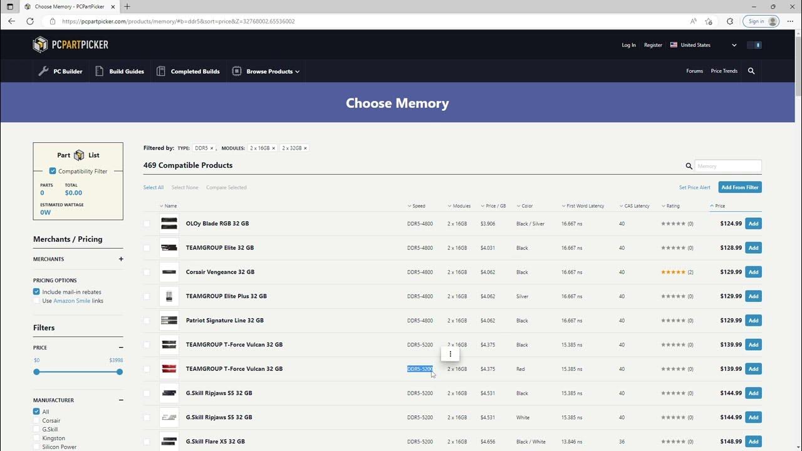Click the search magnifier beside Memory field
The width and height of the screenshot is (802, 451).
click(x=689, y=166)
